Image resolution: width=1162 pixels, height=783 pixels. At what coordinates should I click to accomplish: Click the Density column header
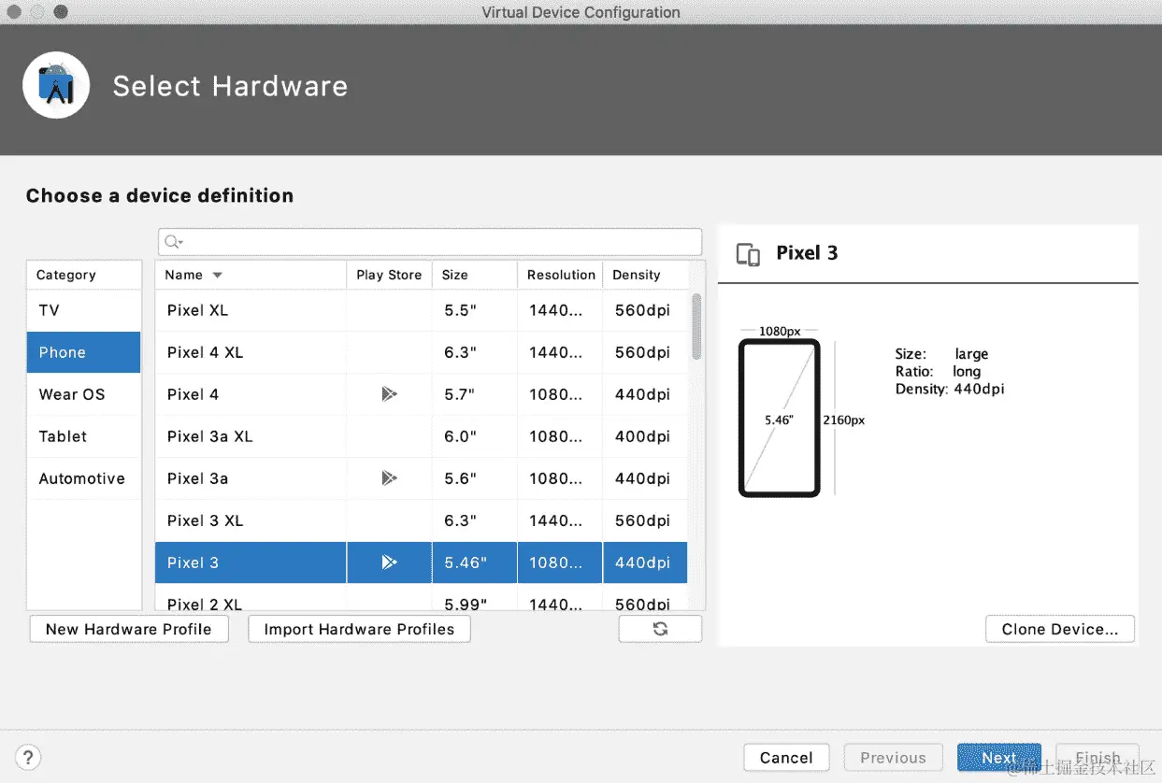tap(645, 275)
